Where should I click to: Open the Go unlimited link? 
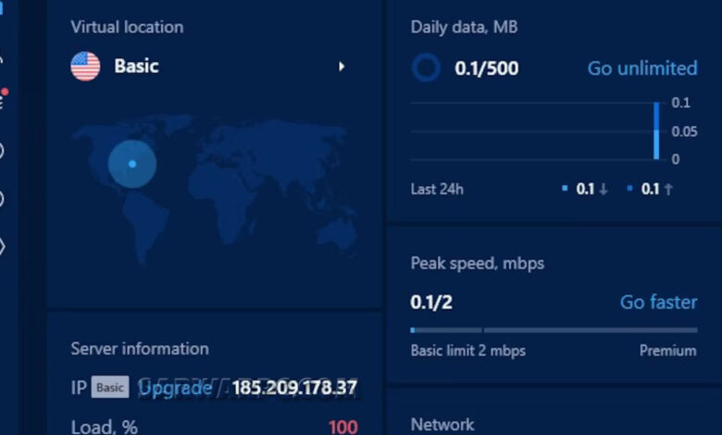click(642, 68)
